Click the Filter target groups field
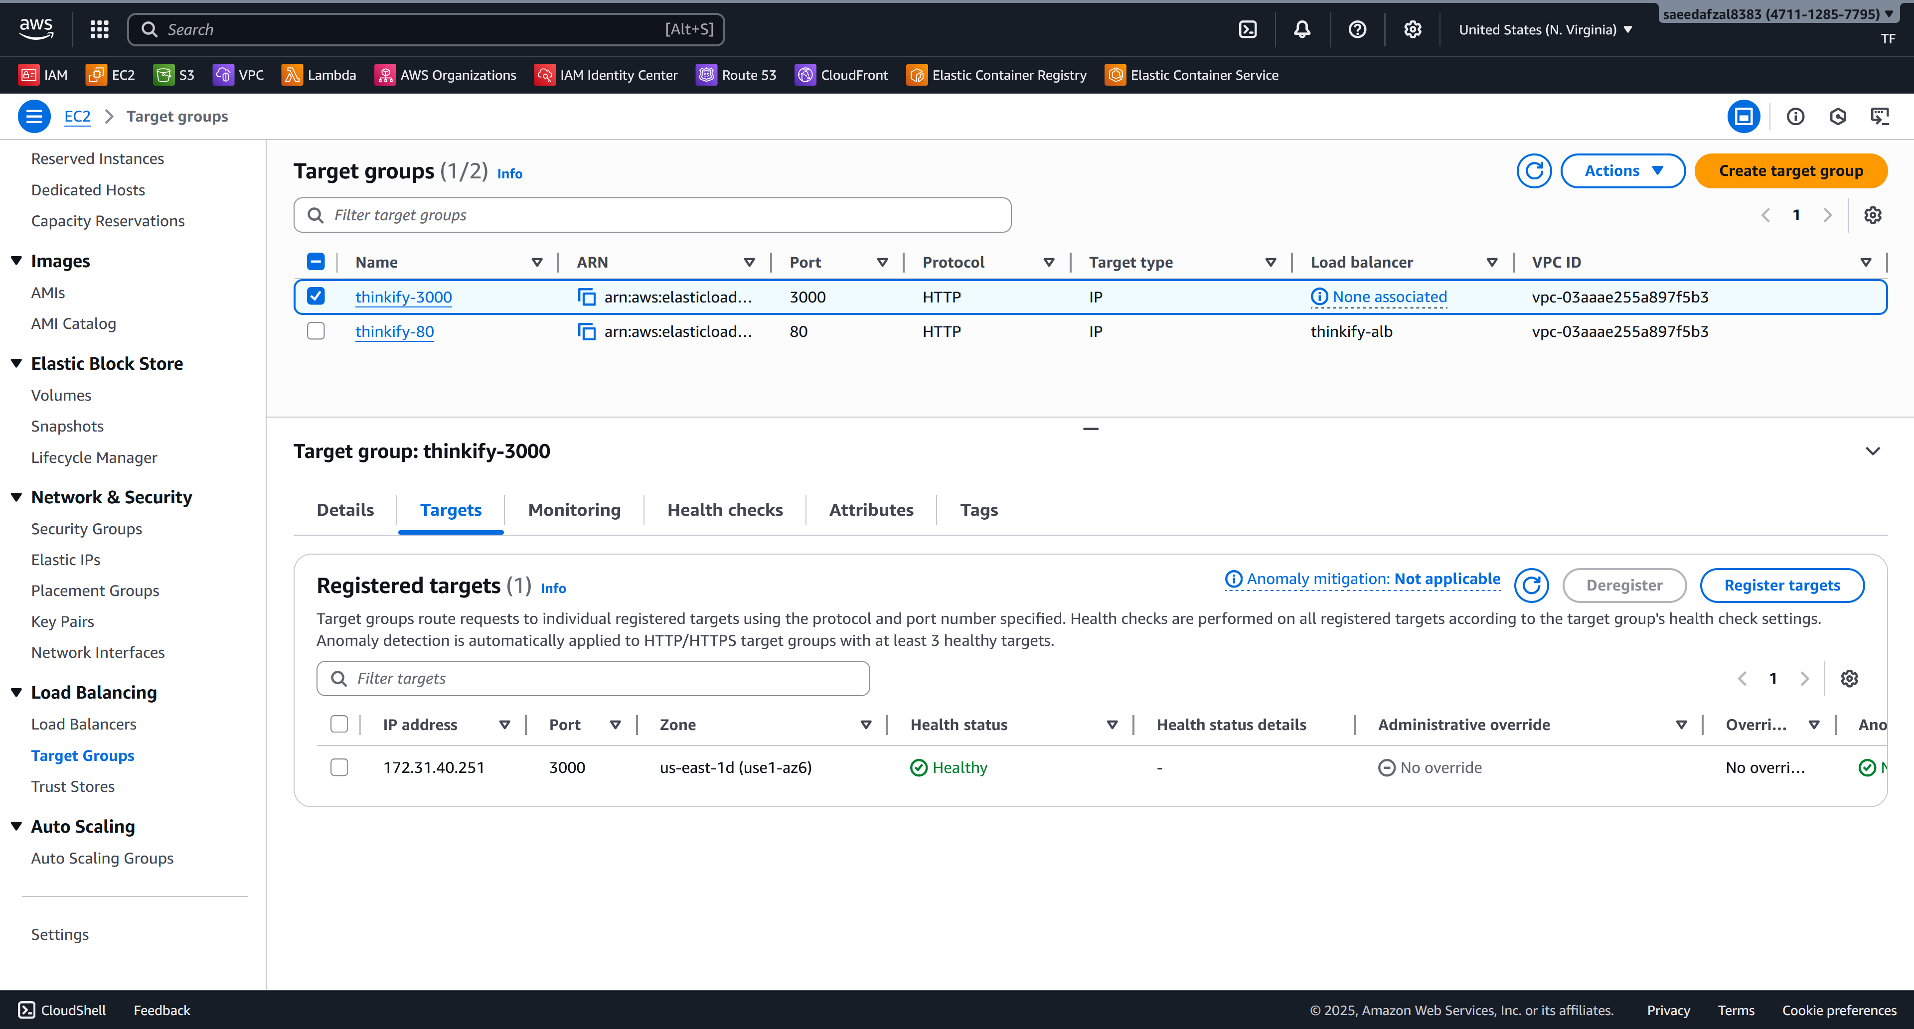The image size is (1914, 1029). pos(651,215)
